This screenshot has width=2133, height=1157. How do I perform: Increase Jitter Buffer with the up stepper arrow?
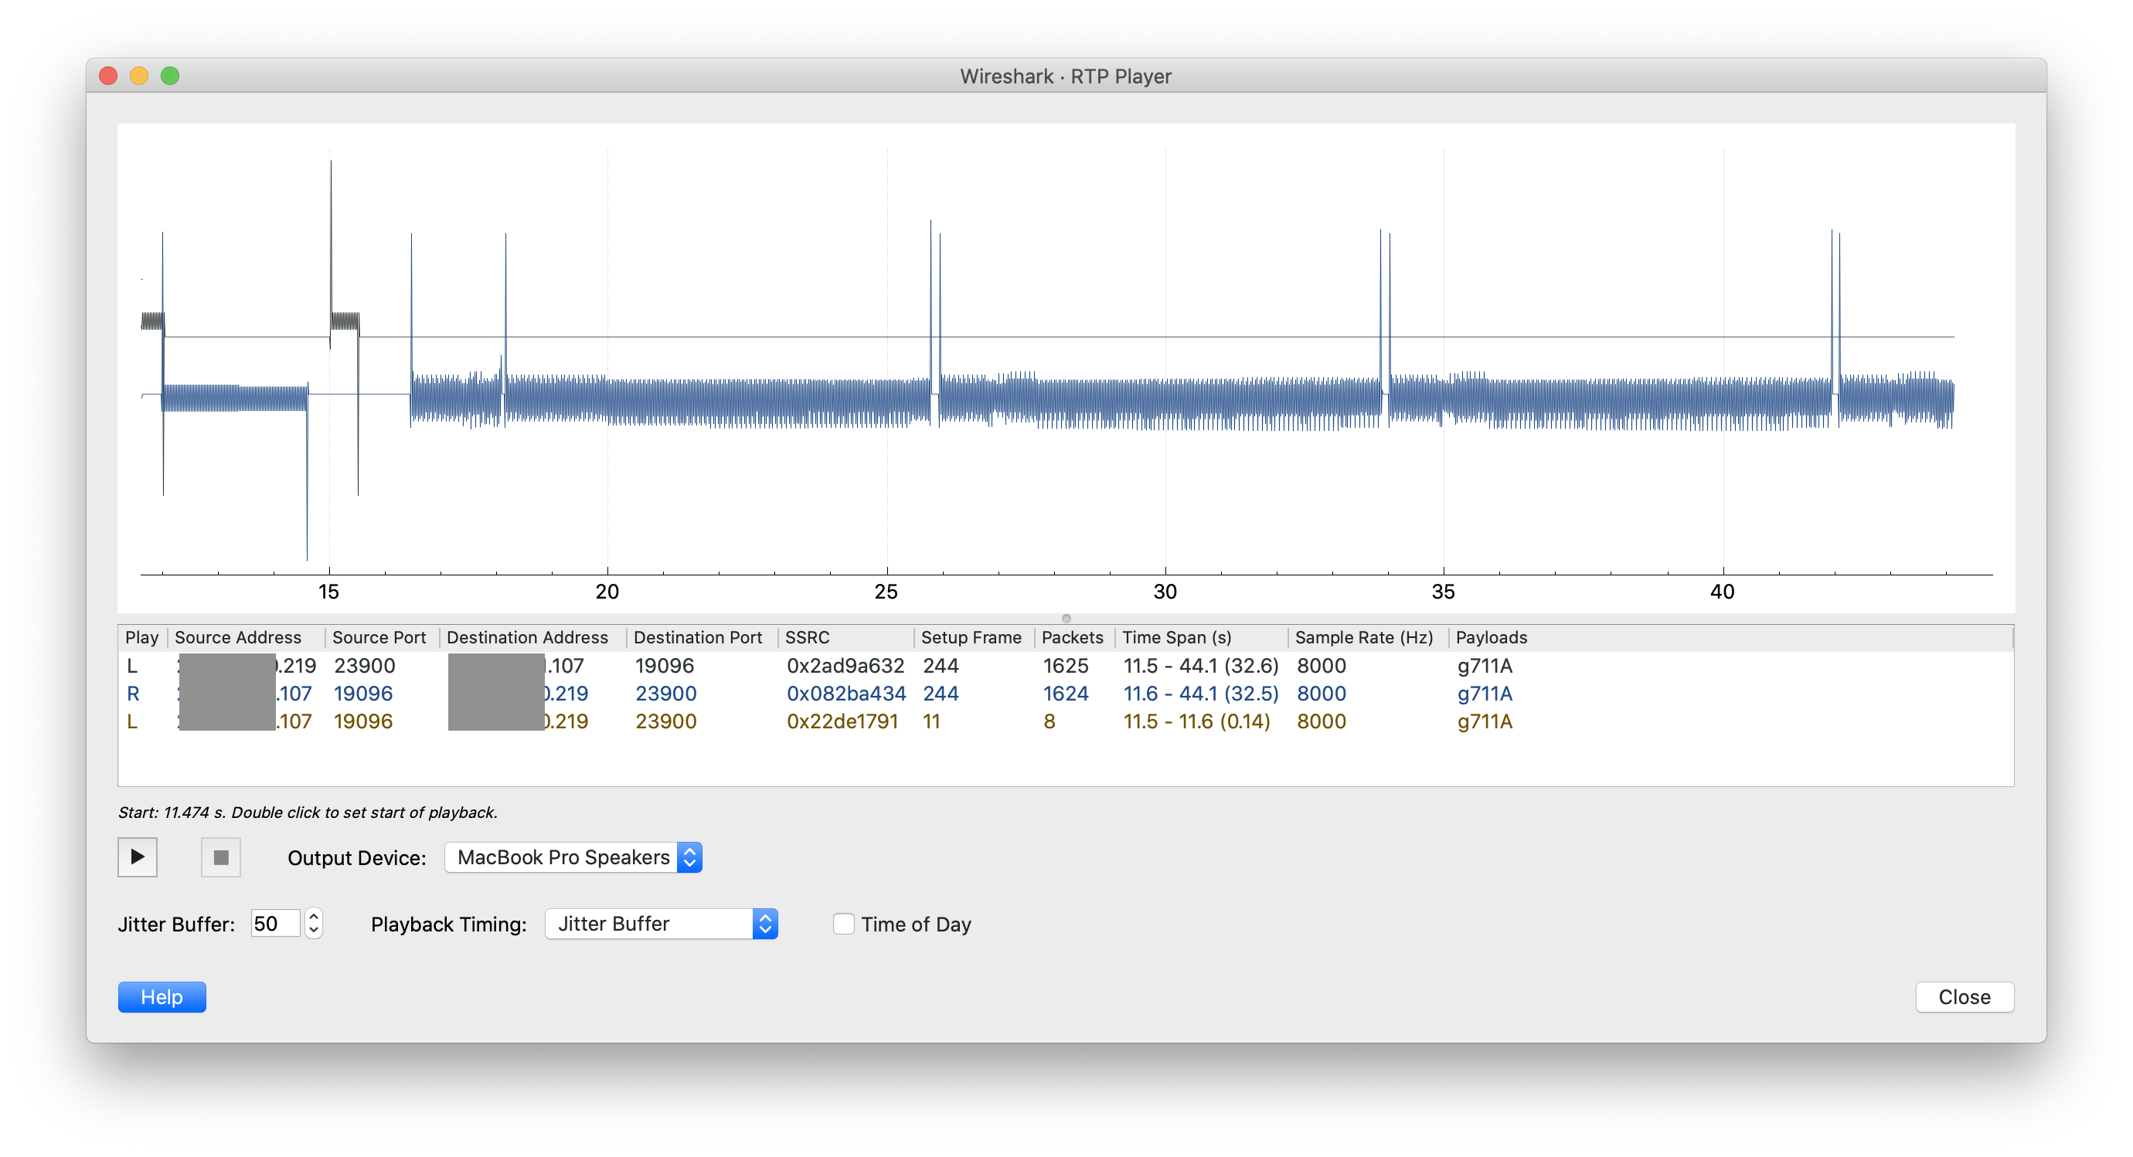point(313,915)
